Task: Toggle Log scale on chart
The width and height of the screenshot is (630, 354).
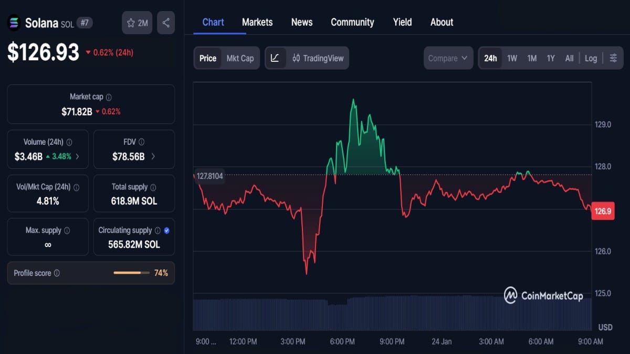Action: pos(591,58)
